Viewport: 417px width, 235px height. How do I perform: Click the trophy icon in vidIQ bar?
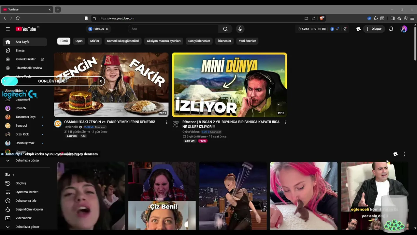pyautogui.click(x=345, y=29)
